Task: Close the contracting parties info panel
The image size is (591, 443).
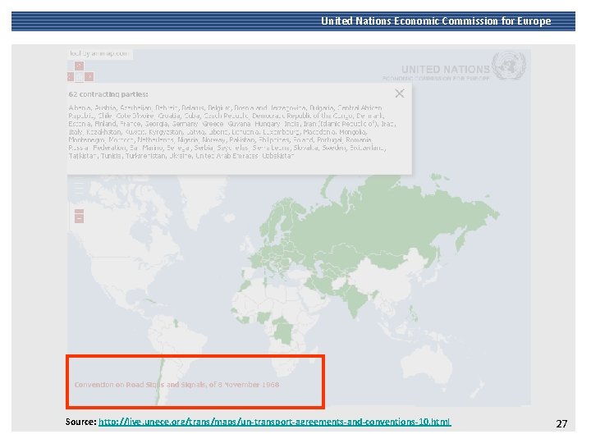Action: [x=400, y=94]
